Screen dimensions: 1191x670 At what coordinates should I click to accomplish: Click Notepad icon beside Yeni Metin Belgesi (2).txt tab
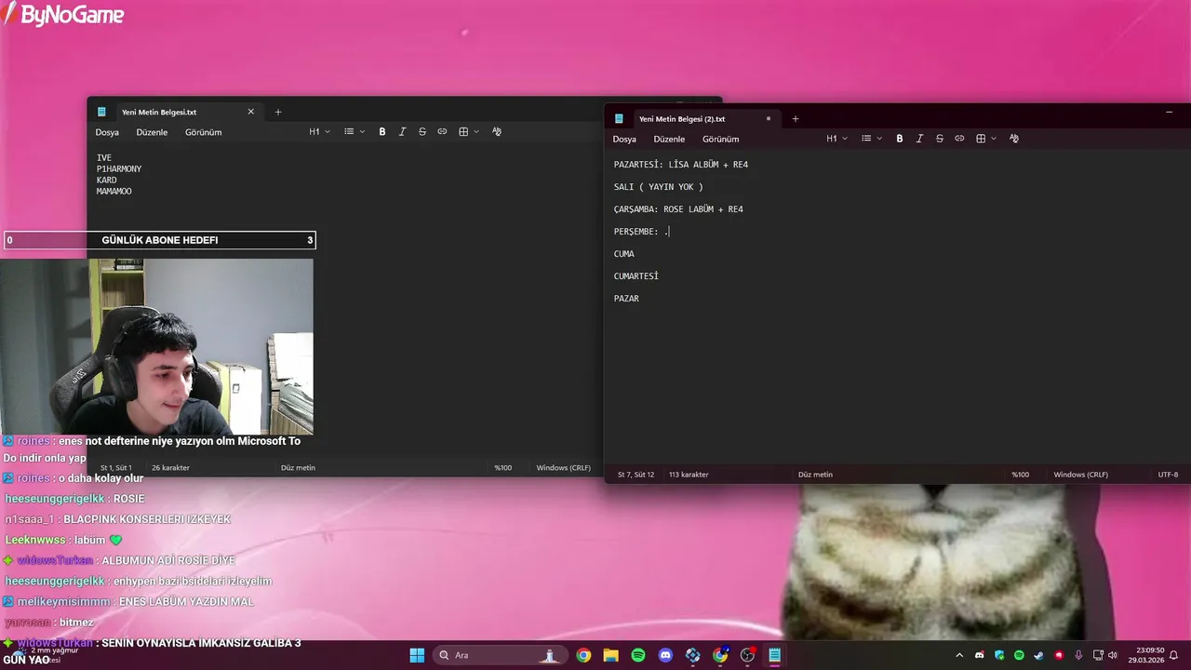(x=619, y=119)
